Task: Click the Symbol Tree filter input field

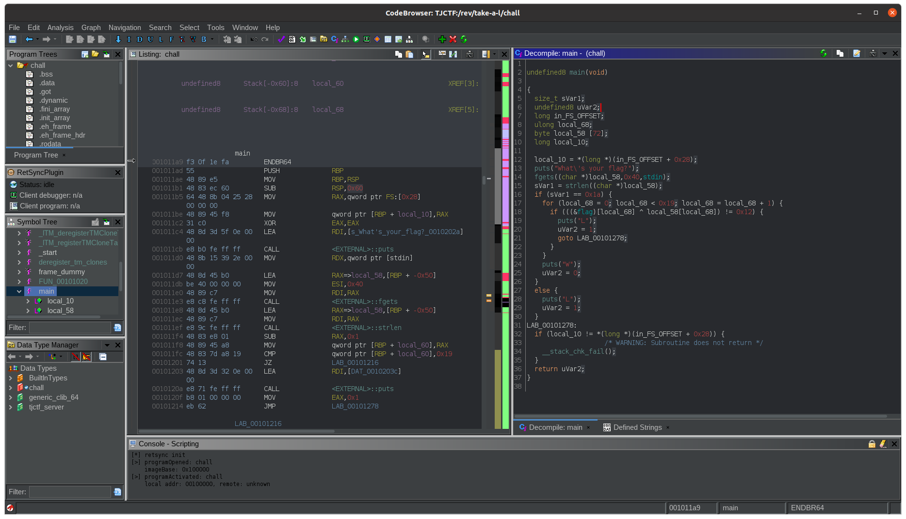Action: [70, 328]
